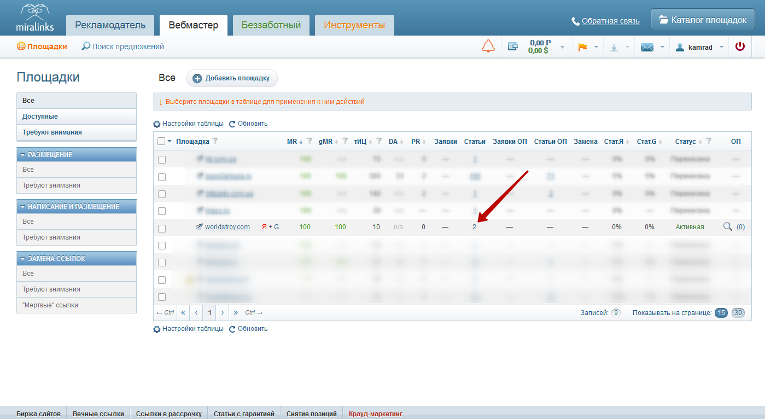Click the sort arrows on PR column
The width and height of the screenshot is (765, 419).
point(424,142)
